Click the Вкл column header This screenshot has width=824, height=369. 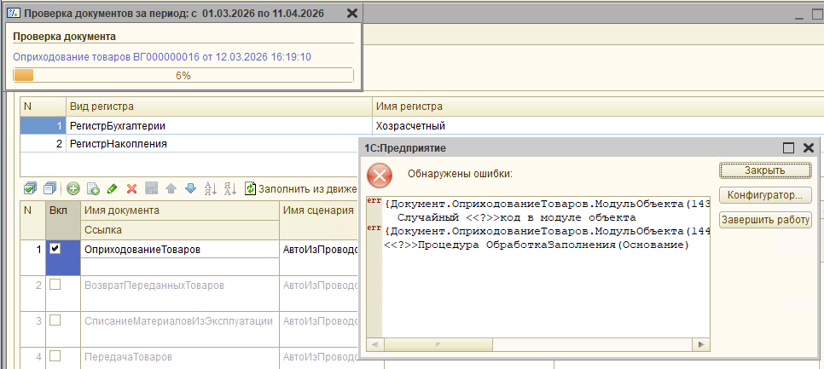pyautogui.click(x=63, y=219)
